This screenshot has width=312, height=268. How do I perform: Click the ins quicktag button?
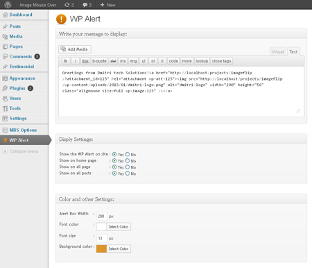pyautogui.click(x=123, y=61)
